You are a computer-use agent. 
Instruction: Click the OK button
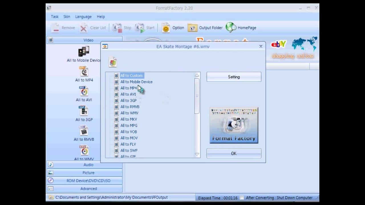click(234, 153)
